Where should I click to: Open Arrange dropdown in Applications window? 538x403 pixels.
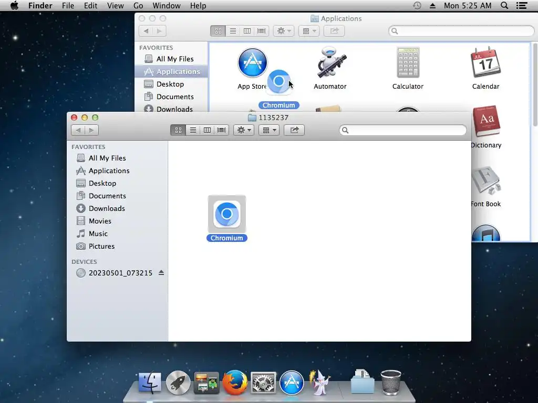[309, 31]
